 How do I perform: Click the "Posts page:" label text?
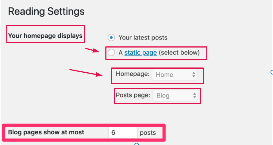pos(133,95)
